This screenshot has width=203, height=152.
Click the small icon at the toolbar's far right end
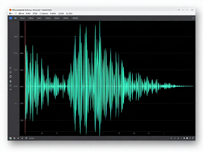point(193,18)
